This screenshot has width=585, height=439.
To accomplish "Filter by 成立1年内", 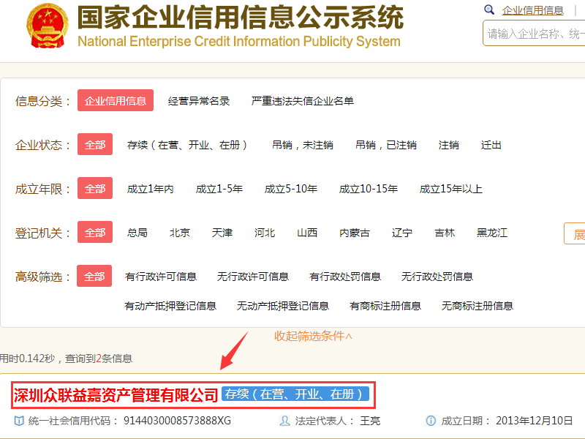I will coord(151,189).
